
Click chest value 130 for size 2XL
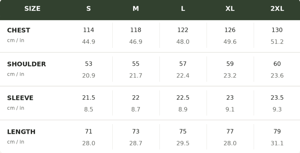pyautogui.click(x=277, y=30)
